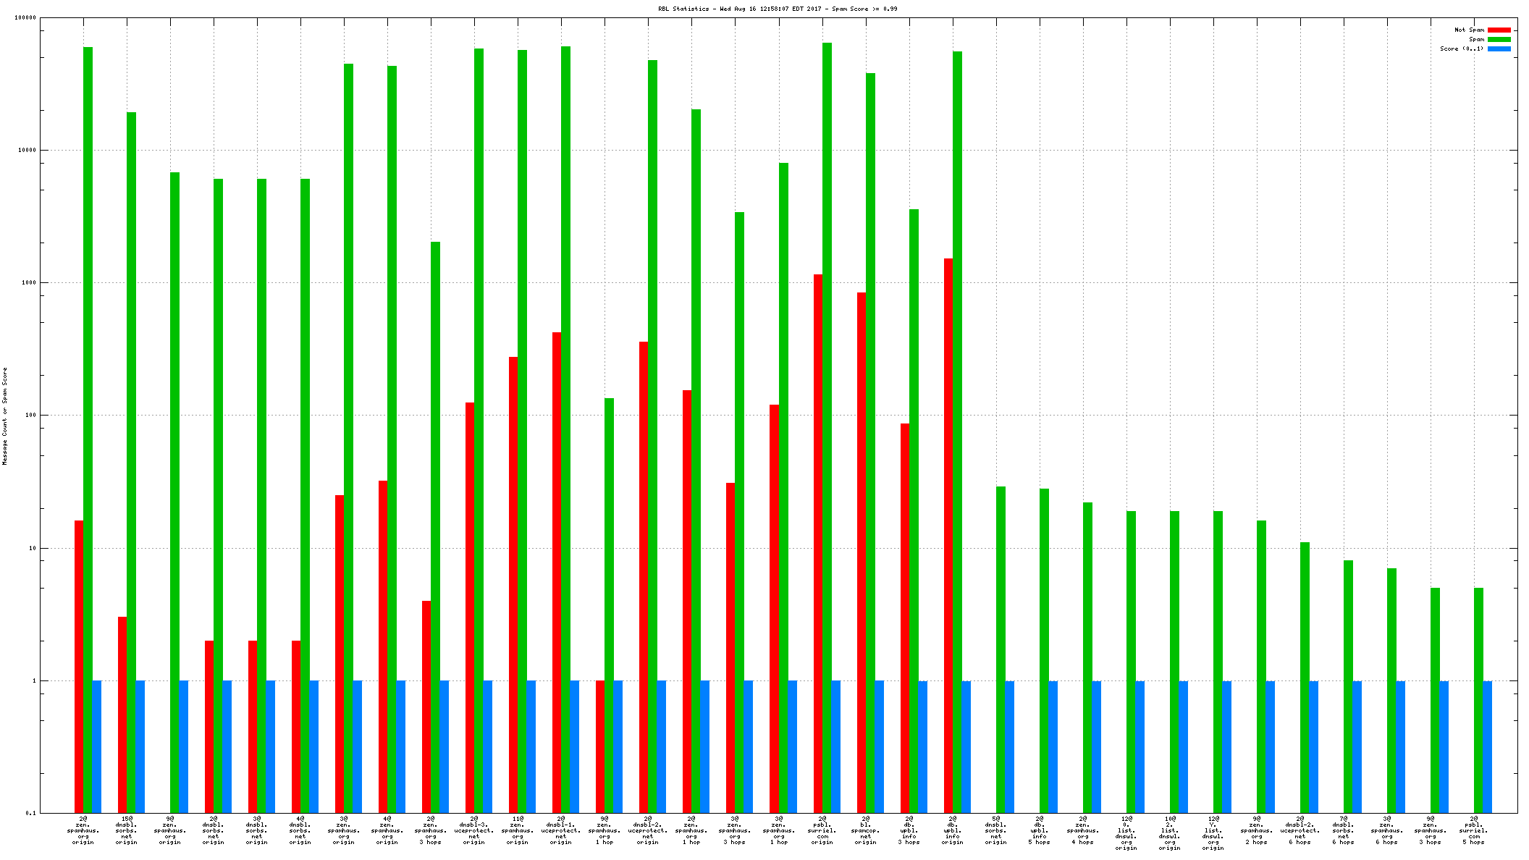The image size is (1529, 860).
Task: Click the 15@ dnsbl.sorbs.net origin axis label
Action: pyautogui.click(x=127, y=830)
